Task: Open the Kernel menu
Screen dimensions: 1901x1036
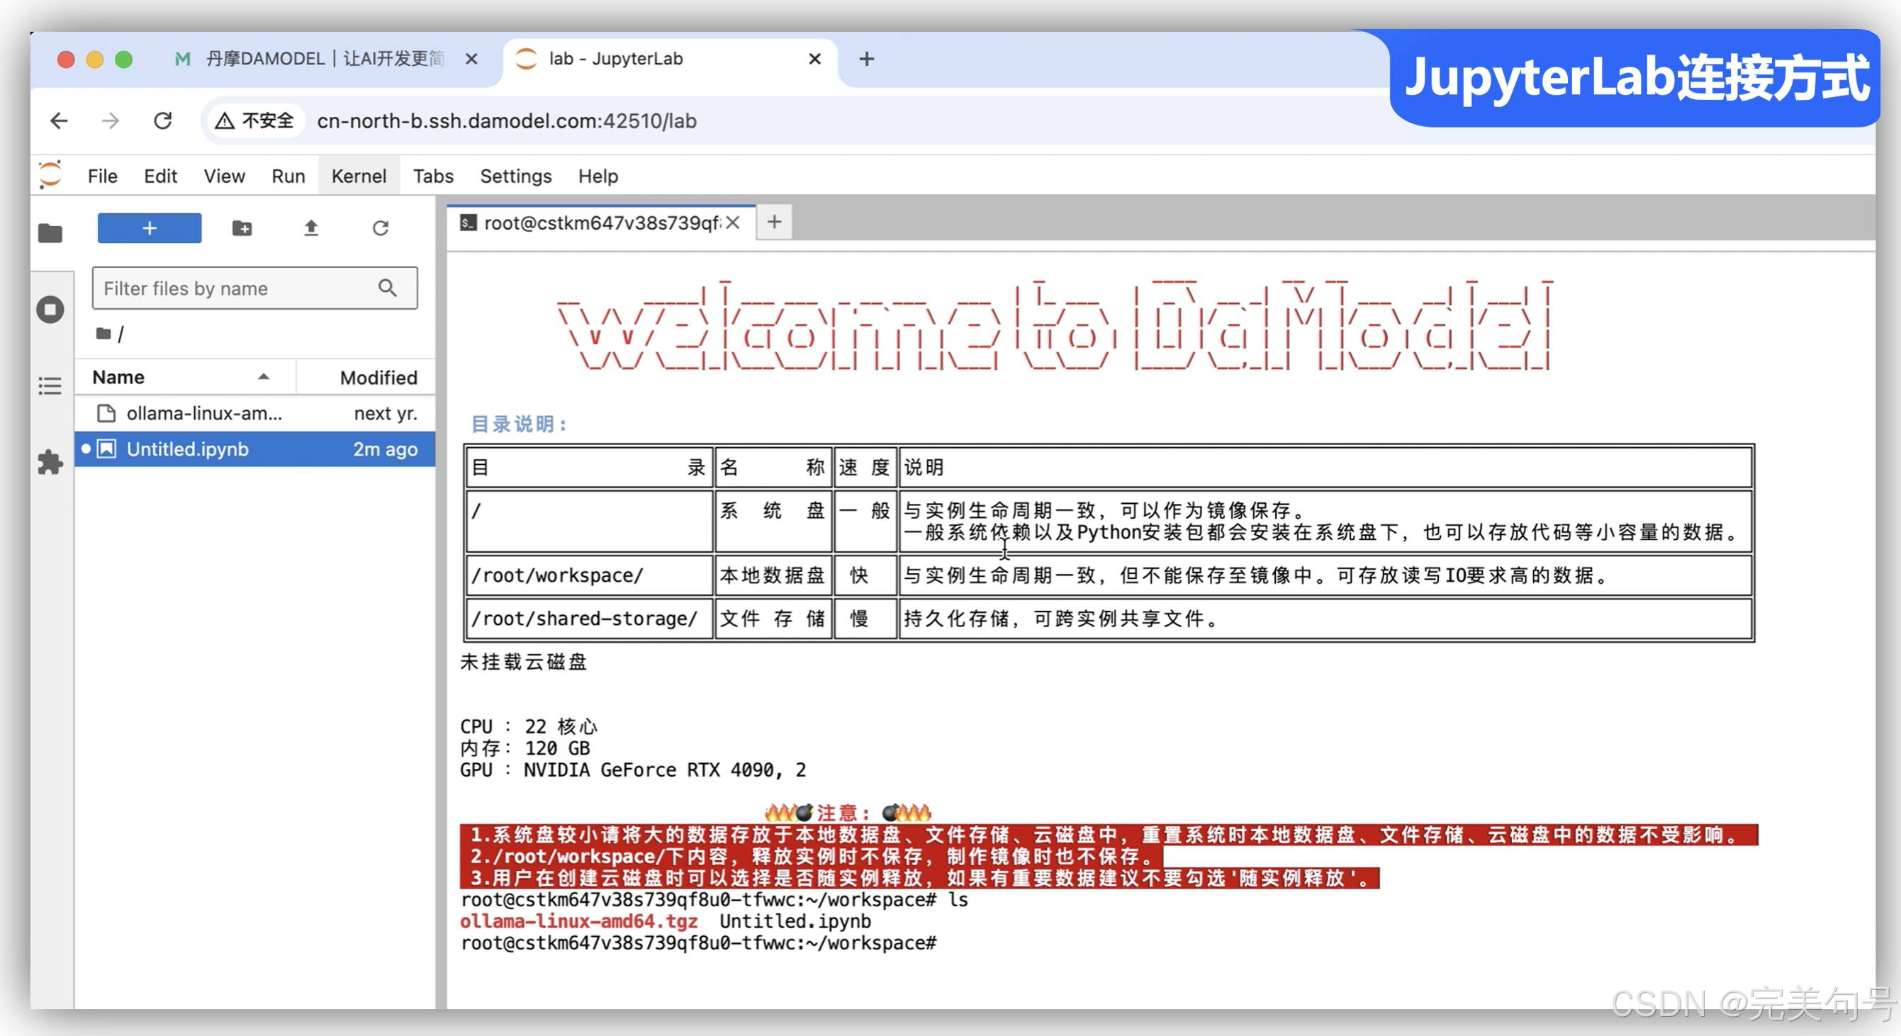Action: click(359, 176)
